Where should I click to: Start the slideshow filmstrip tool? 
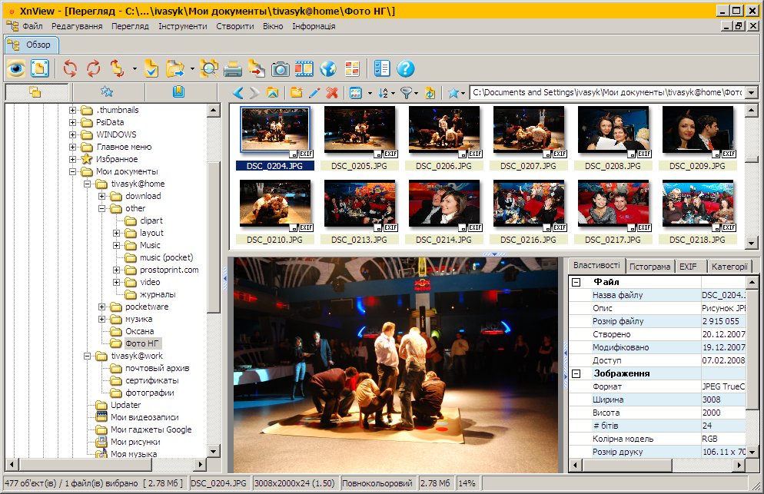304,68
